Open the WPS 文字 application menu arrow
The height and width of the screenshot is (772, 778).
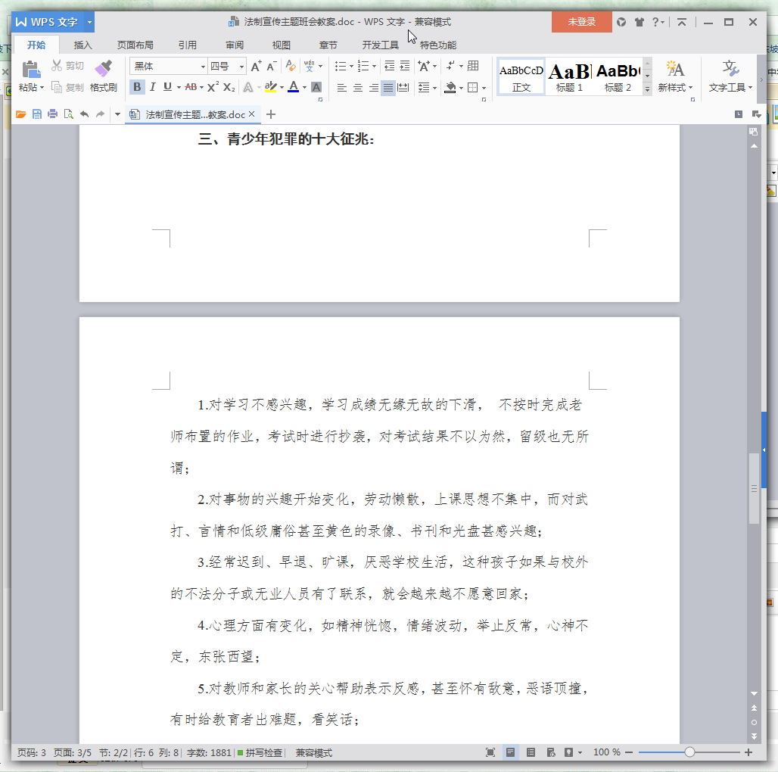click(89, 22)
